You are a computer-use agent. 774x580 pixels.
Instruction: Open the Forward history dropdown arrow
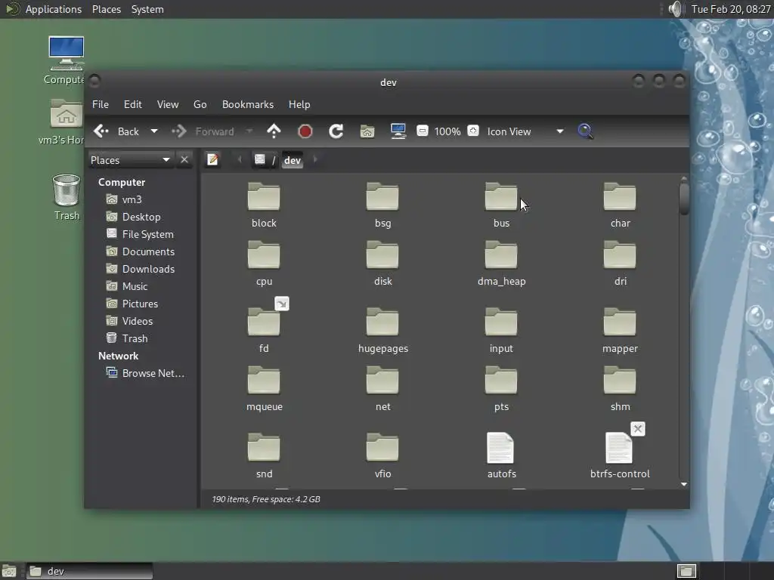(x=249, y=131)
